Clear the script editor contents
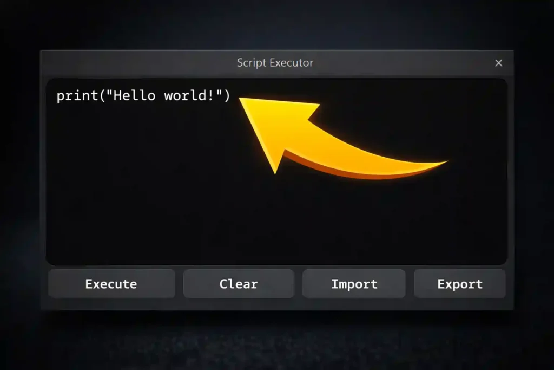This screenshot has width=554, height=370. [239, 284]
